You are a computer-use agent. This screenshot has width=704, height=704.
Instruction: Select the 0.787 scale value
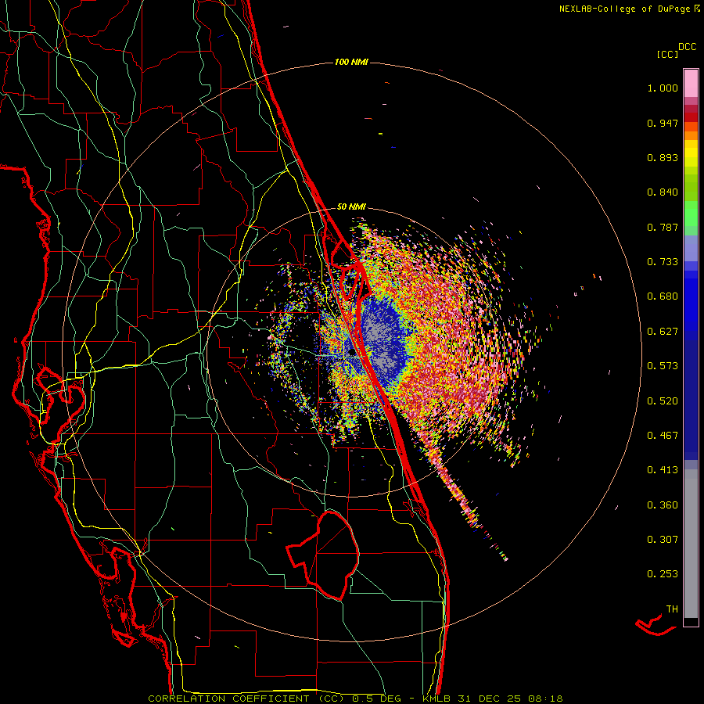point(663,227)
